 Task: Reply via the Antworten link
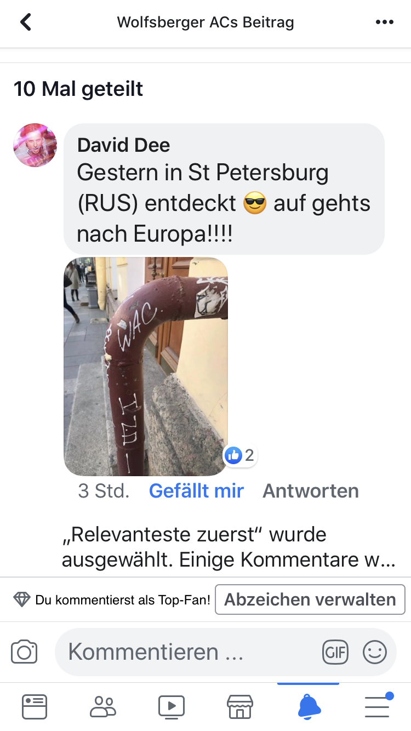point(311,490)
